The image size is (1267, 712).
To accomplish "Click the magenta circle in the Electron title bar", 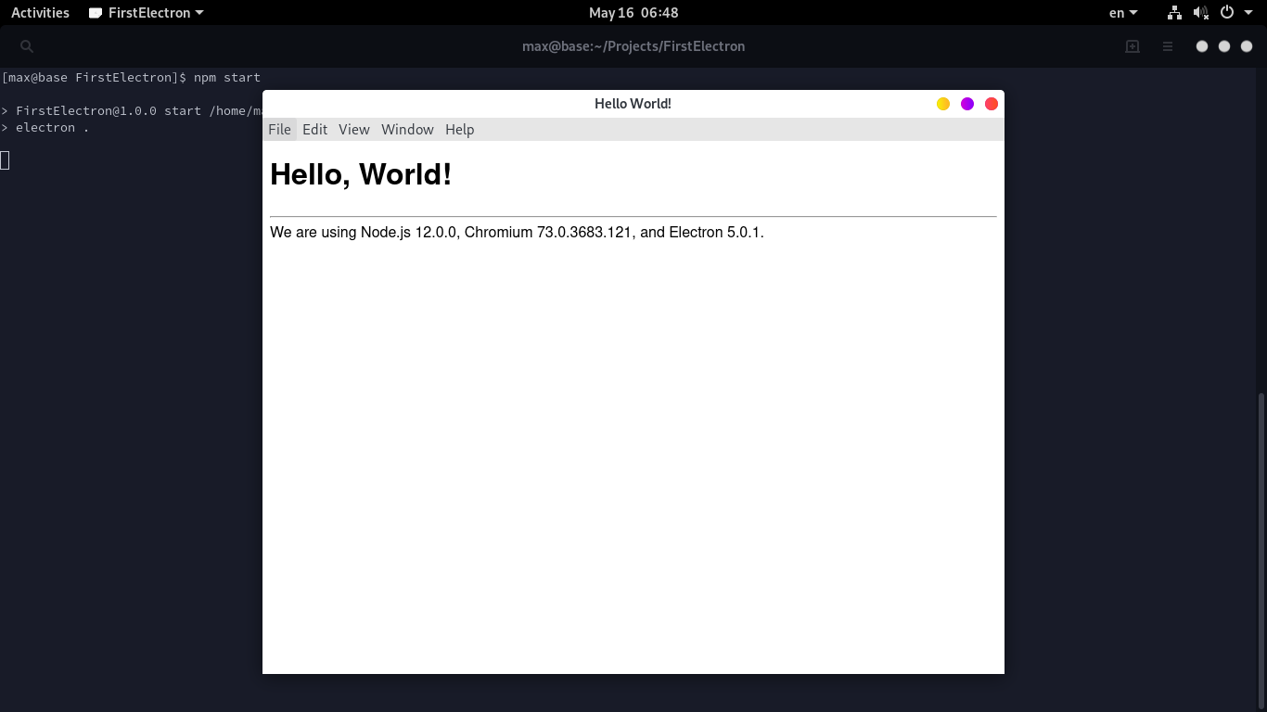I will (967, 103).
